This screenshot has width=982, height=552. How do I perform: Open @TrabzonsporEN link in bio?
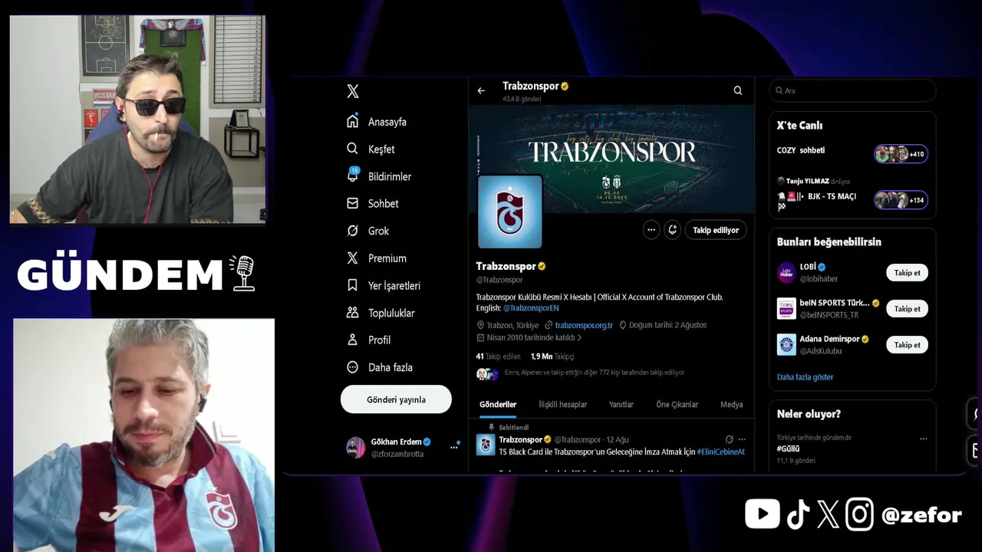531,308
